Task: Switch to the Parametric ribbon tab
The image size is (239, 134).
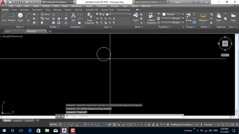Action: click(37, 10)
